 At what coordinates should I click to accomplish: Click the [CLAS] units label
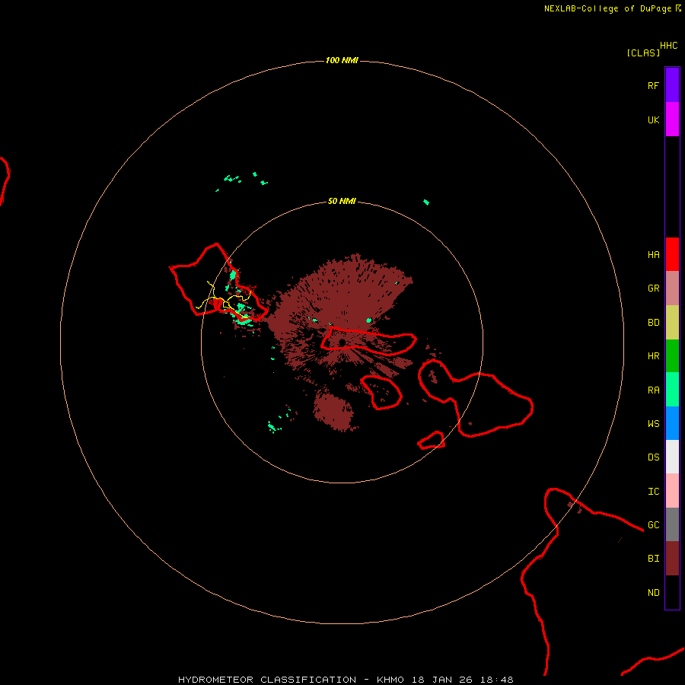643,53
